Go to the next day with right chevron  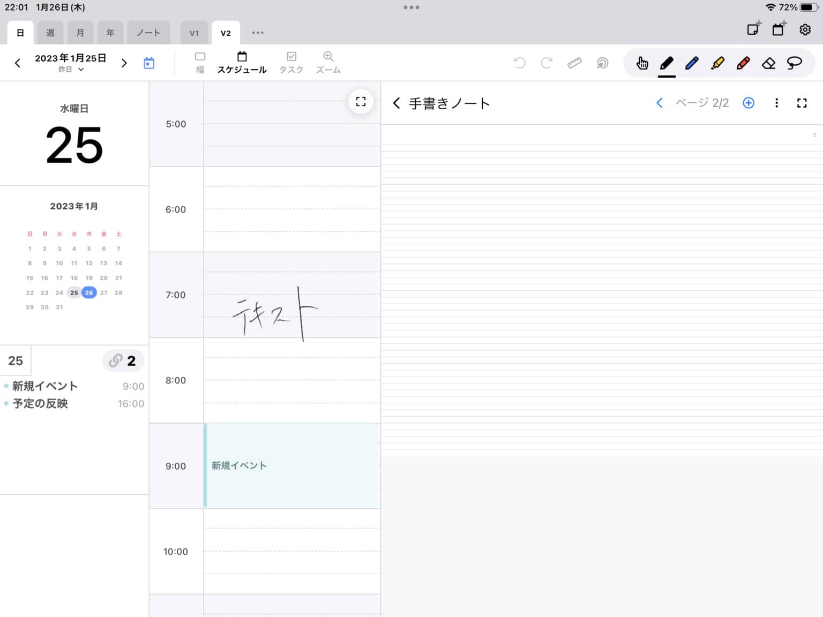point(124,63)
